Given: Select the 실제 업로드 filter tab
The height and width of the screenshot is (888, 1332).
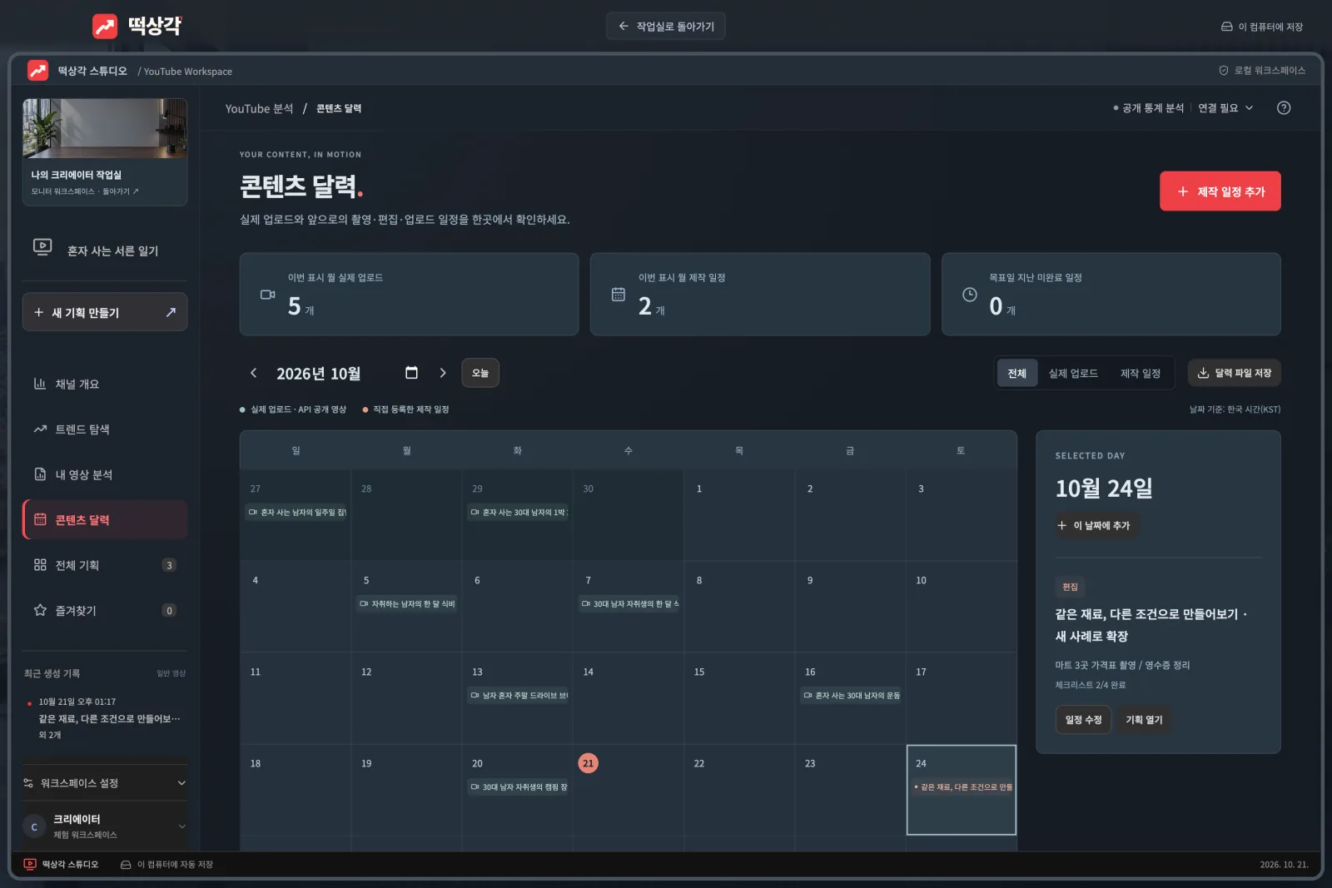Looking at the screenshot, I should 1073,373.
